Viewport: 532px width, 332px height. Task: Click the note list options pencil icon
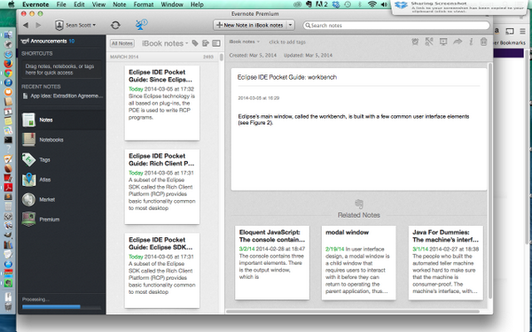click(206, 43)
